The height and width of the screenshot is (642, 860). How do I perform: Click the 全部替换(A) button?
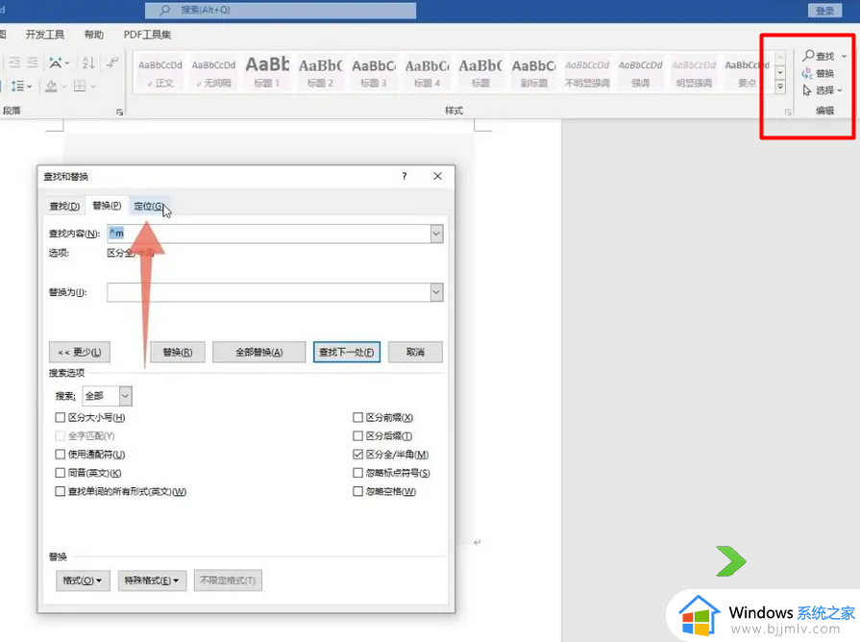pyautogui.click(x=258, y=353)
